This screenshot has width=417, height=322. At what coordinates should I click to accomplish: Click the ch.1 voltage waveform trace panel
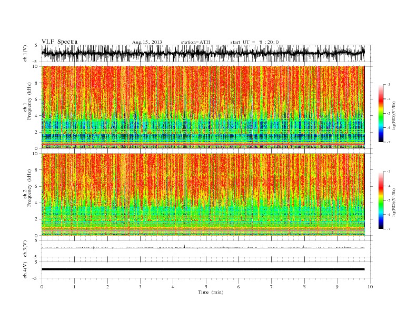(207, 53)
